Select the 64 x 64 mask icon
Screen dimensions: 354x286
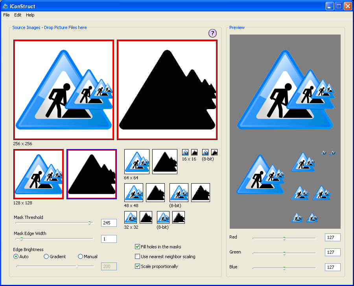pos(165,162)
